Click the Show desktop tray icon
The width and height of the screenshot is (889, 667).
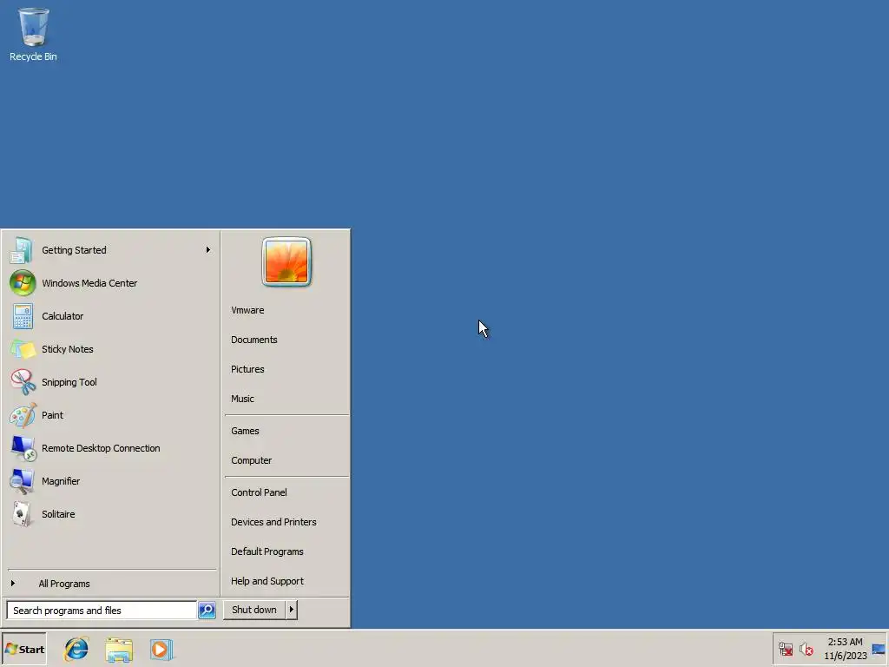click(879, 649)
